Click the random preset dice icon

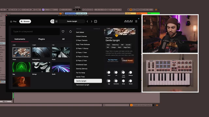click(x=96, y=21)
